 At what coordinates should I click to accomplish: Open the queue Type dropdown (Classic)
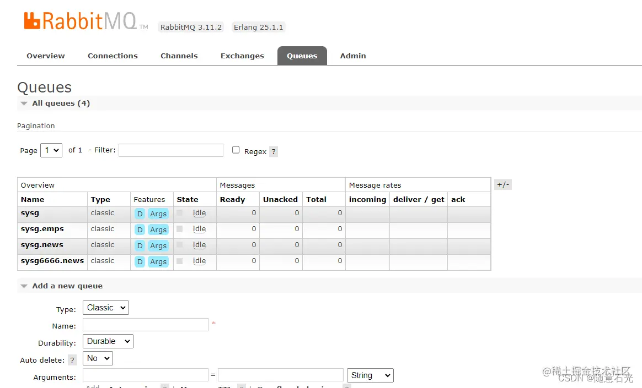[x=106, y=308]
